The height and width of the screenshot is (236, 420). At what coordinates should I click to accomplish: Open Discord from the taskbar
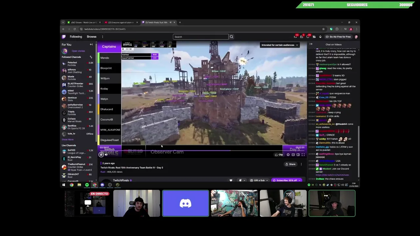click(x=102, y=185)
